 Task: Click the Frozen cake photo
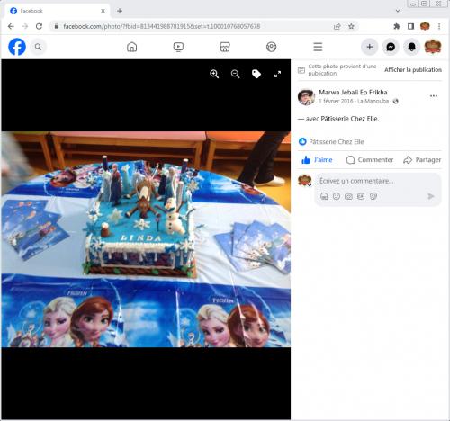146,239
